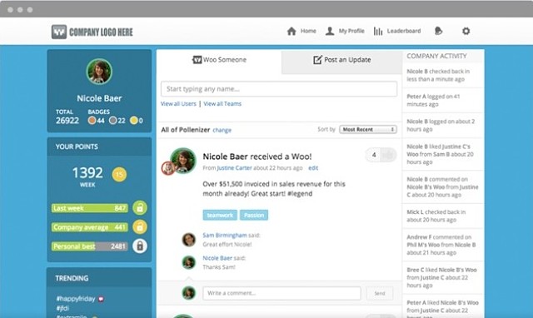Click the Company average padlock icon
This screenshot has height=318, width=533.
click(140, 226)
